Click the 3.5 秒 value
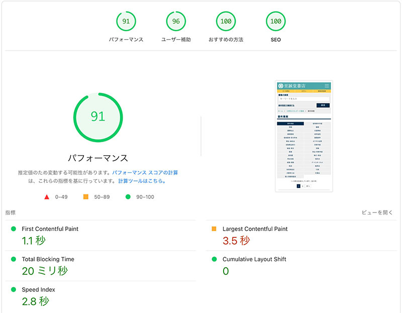This screenshot has height=313, width=402. click(x=236, y=241)
